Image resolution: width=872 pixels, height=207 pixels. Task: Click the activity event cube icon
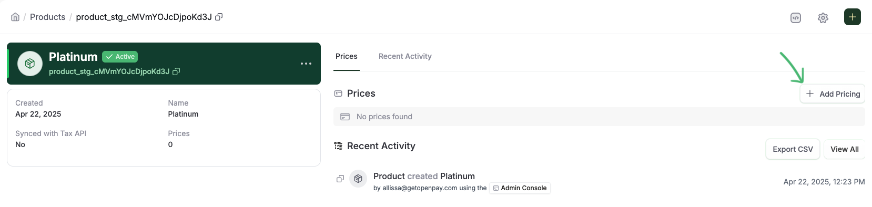[358, 179]
